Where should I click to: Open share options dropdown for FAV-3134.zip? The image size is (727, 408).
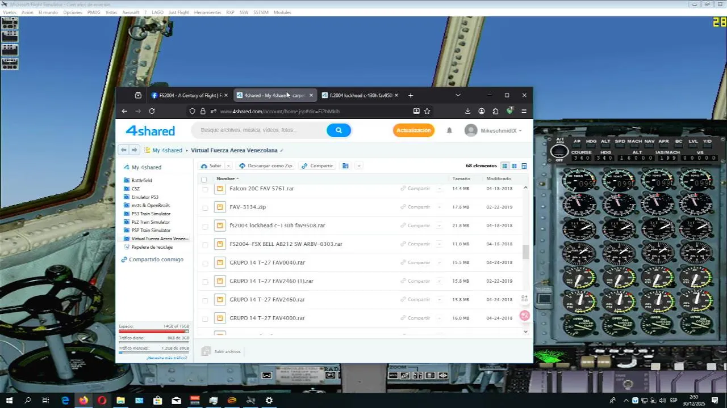pos(440,207)
